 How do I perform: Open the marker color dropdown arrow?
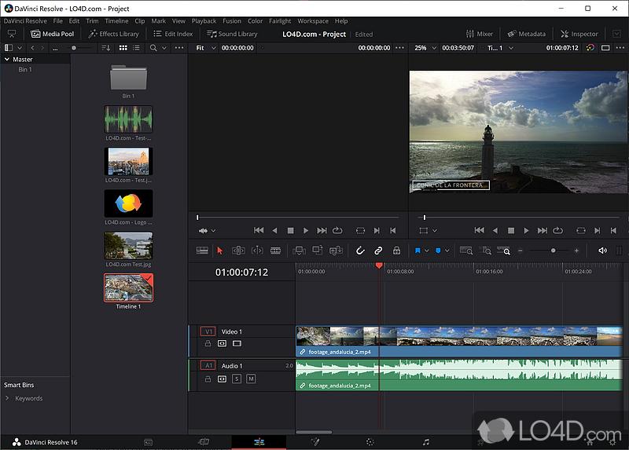447,251
